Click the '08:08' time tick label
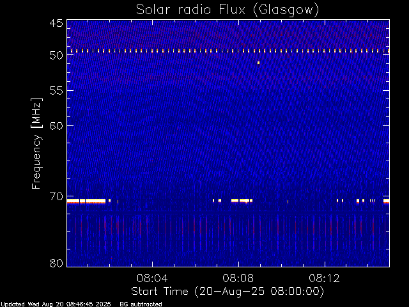This screenshot has height=307, width=409. coord(238,278)
